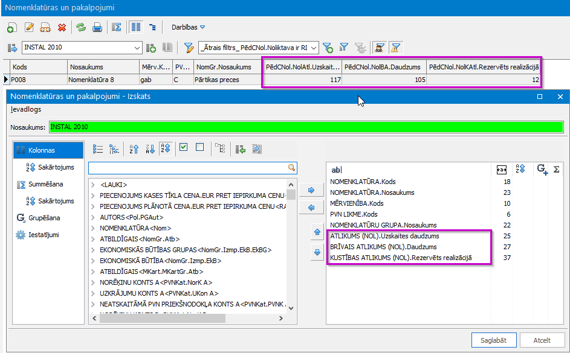
Task: Click the move column down arrow button
Action: (317, 252)
